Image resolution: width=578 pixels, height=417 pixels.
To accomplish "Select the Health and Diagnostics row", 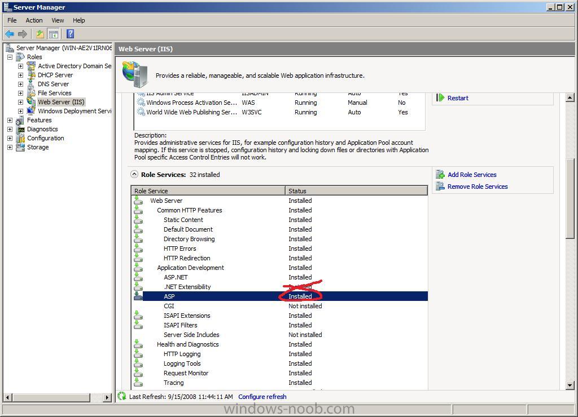I will (281, 344).
